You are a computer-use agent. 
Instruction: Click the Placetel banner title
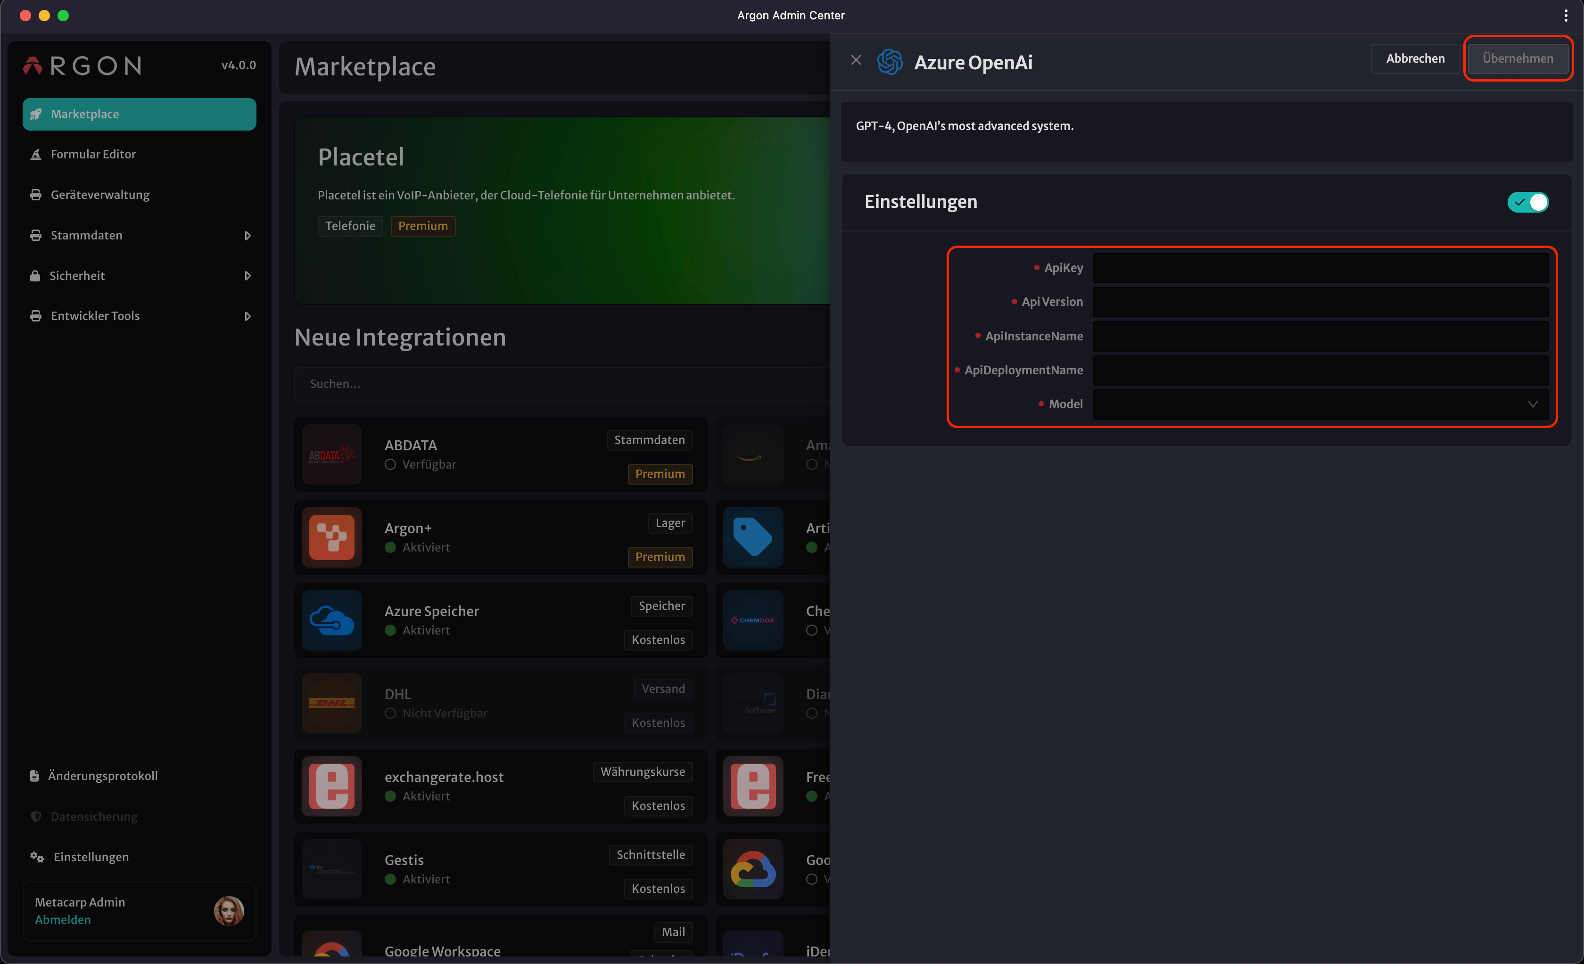pyautogui.click(x=361, y=157)
